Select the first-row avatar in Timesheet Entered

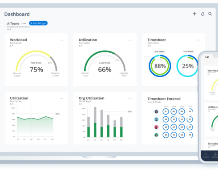point(156,111)
